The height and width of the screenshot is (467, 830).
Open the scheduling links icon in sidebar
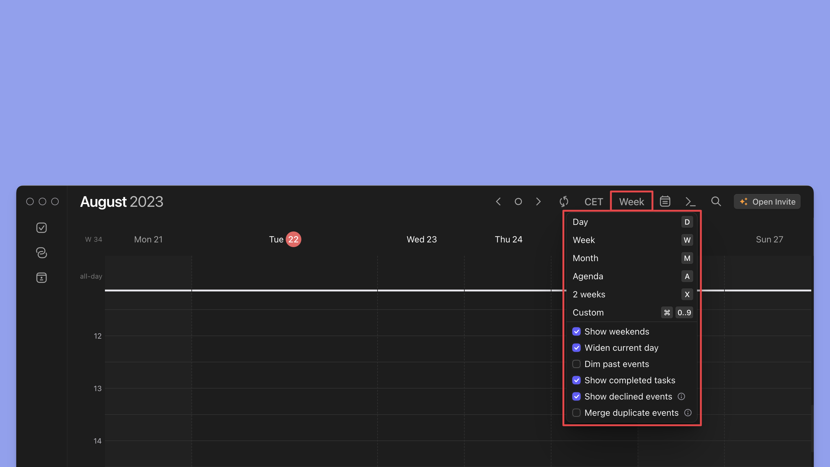click(41, 253)
